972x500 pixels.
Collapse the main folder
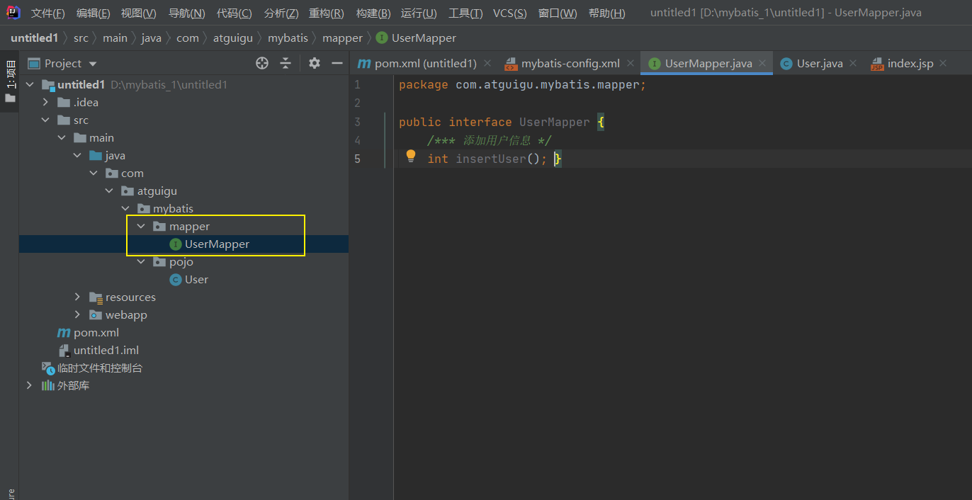point(62,138)
